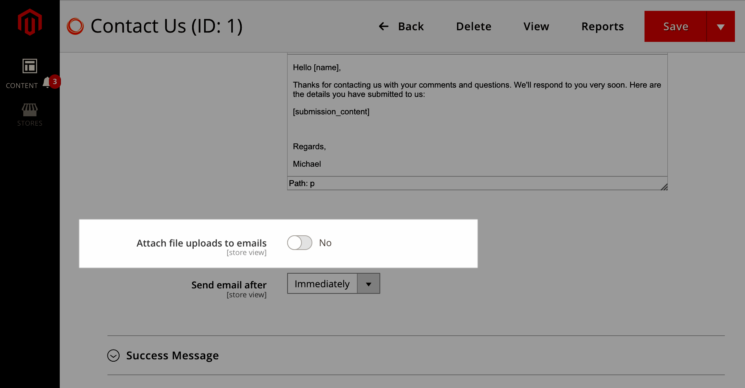Image resolution: width=745 pixels, height=388 pixels.
Task: Click the Delete button
Action: tap(473, 26)
